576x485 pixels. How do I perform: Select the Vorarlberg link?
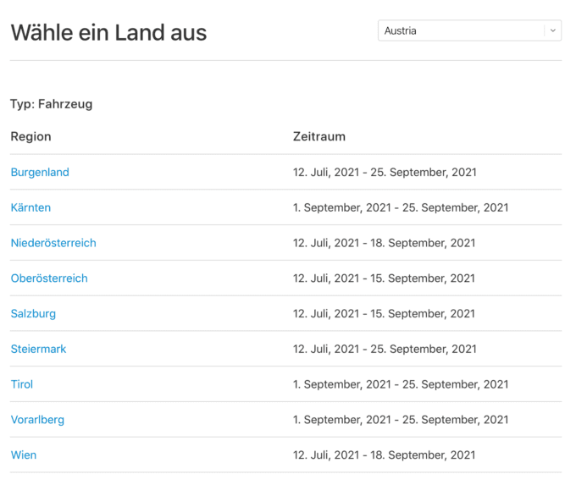point(37,420)
